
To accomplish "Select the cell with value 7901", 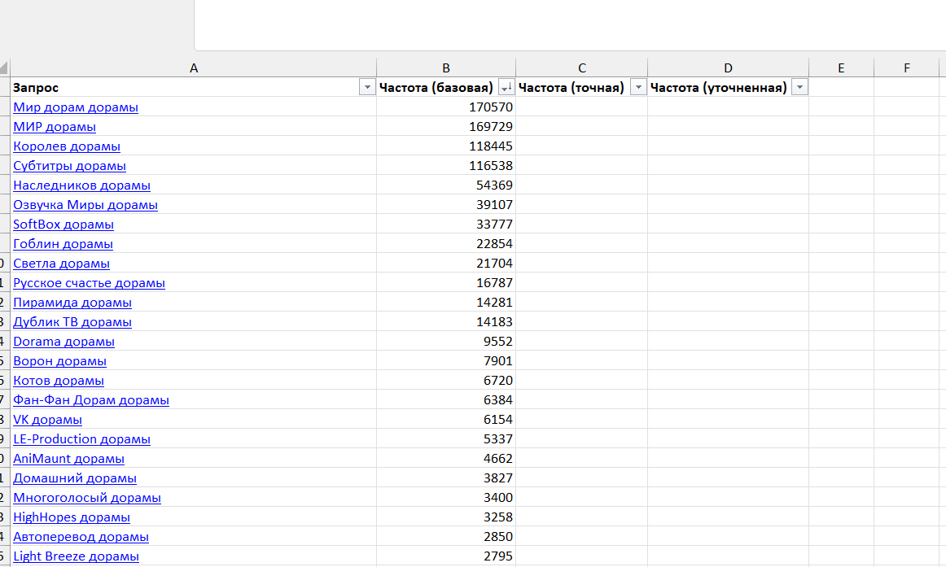I will pyautogui.click(x=446, y=361).
